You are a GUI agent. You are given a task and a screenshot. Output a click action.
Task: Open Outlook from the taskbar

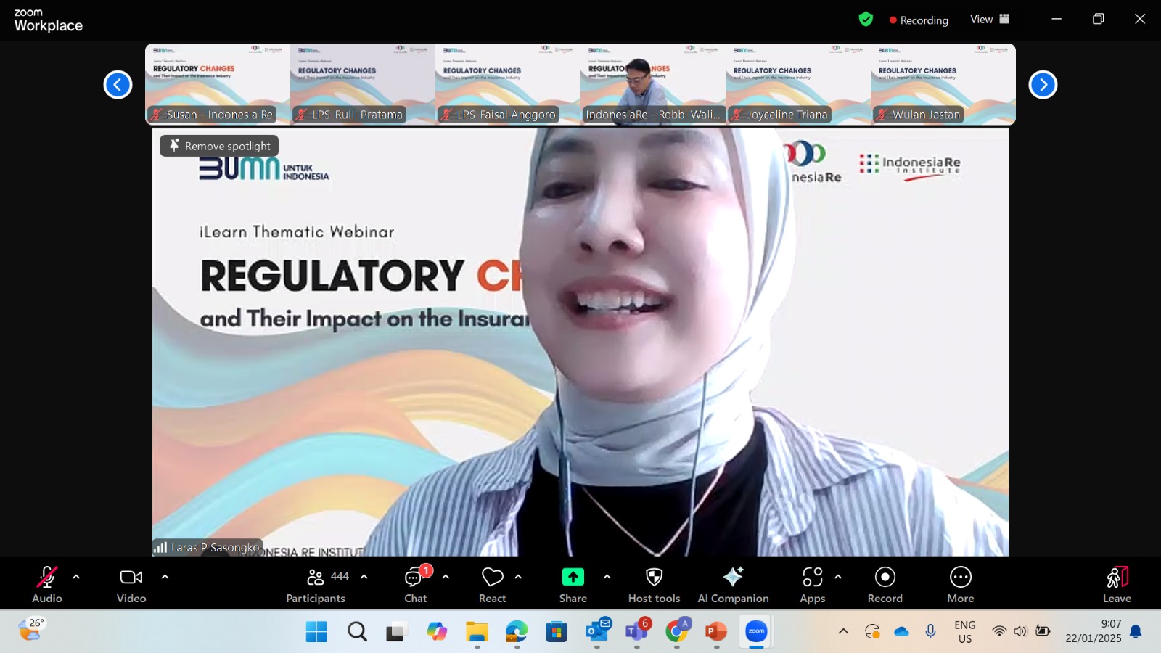(x=597, y=632)
